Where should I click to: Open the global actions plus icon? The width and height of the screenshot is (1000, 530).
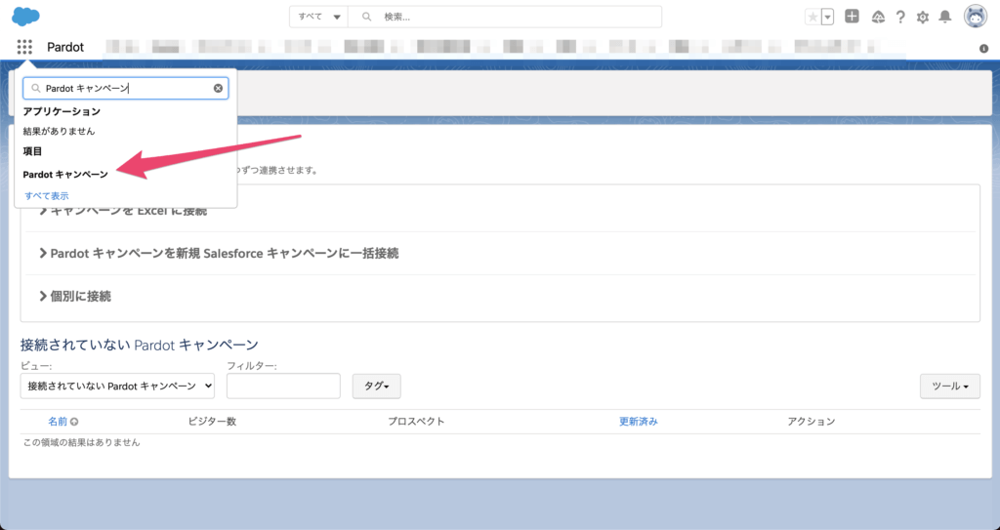pyautogui.click(x=852, y=17)
